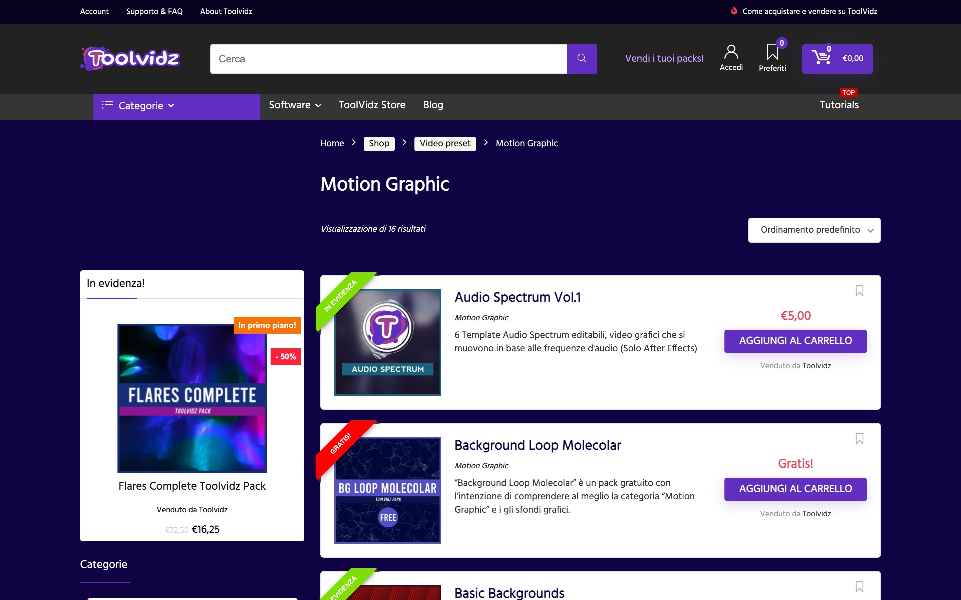Open Supporto & FAQ link
The height and width of the screenshot is (600, 961).
(x=154, y=11)
